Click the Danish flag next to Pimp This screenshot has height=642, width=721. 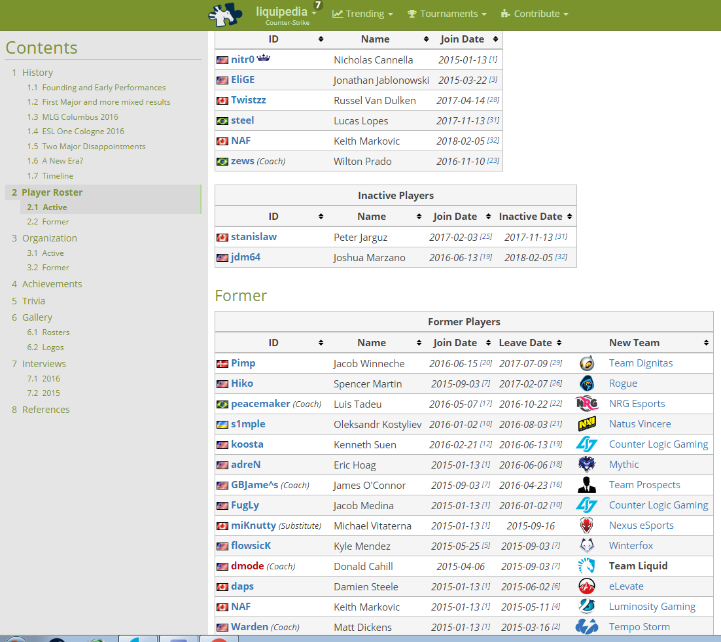coord(222,364)
